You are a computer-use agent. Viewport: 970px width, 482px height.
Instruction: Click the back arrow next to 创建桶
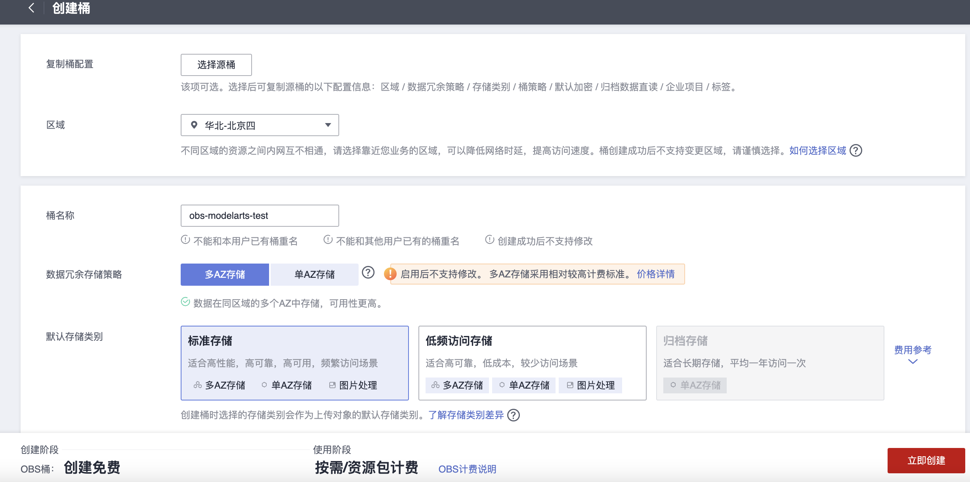[x=32, y=8]
